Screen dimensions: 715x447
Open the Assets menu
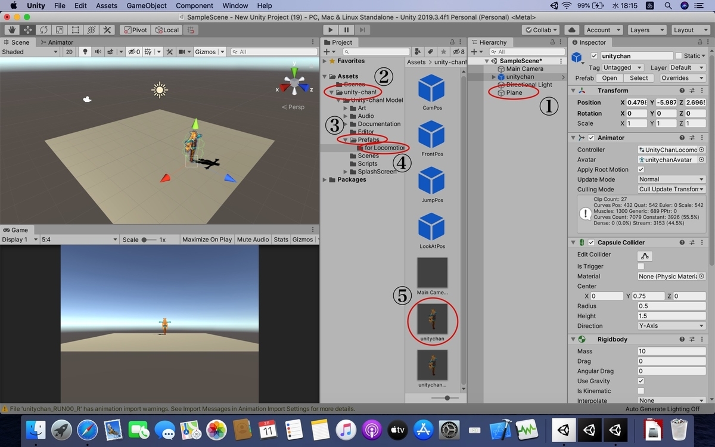point(107,5)
